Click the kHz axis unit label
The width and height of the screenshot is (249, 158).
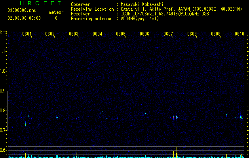[4, 32]
